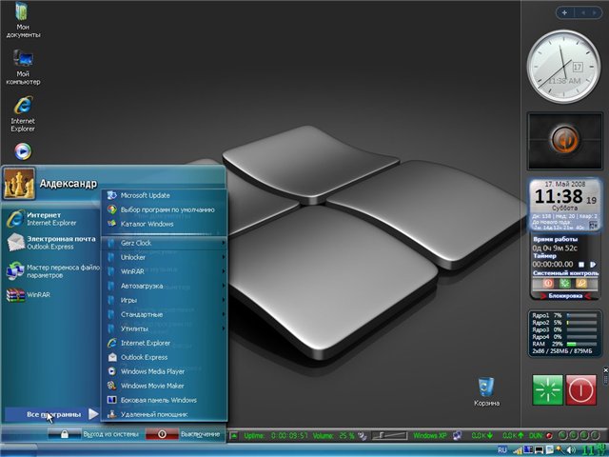The image size is (609, 457).
Task: Open Все программы menu
Action: coord(52,414)
